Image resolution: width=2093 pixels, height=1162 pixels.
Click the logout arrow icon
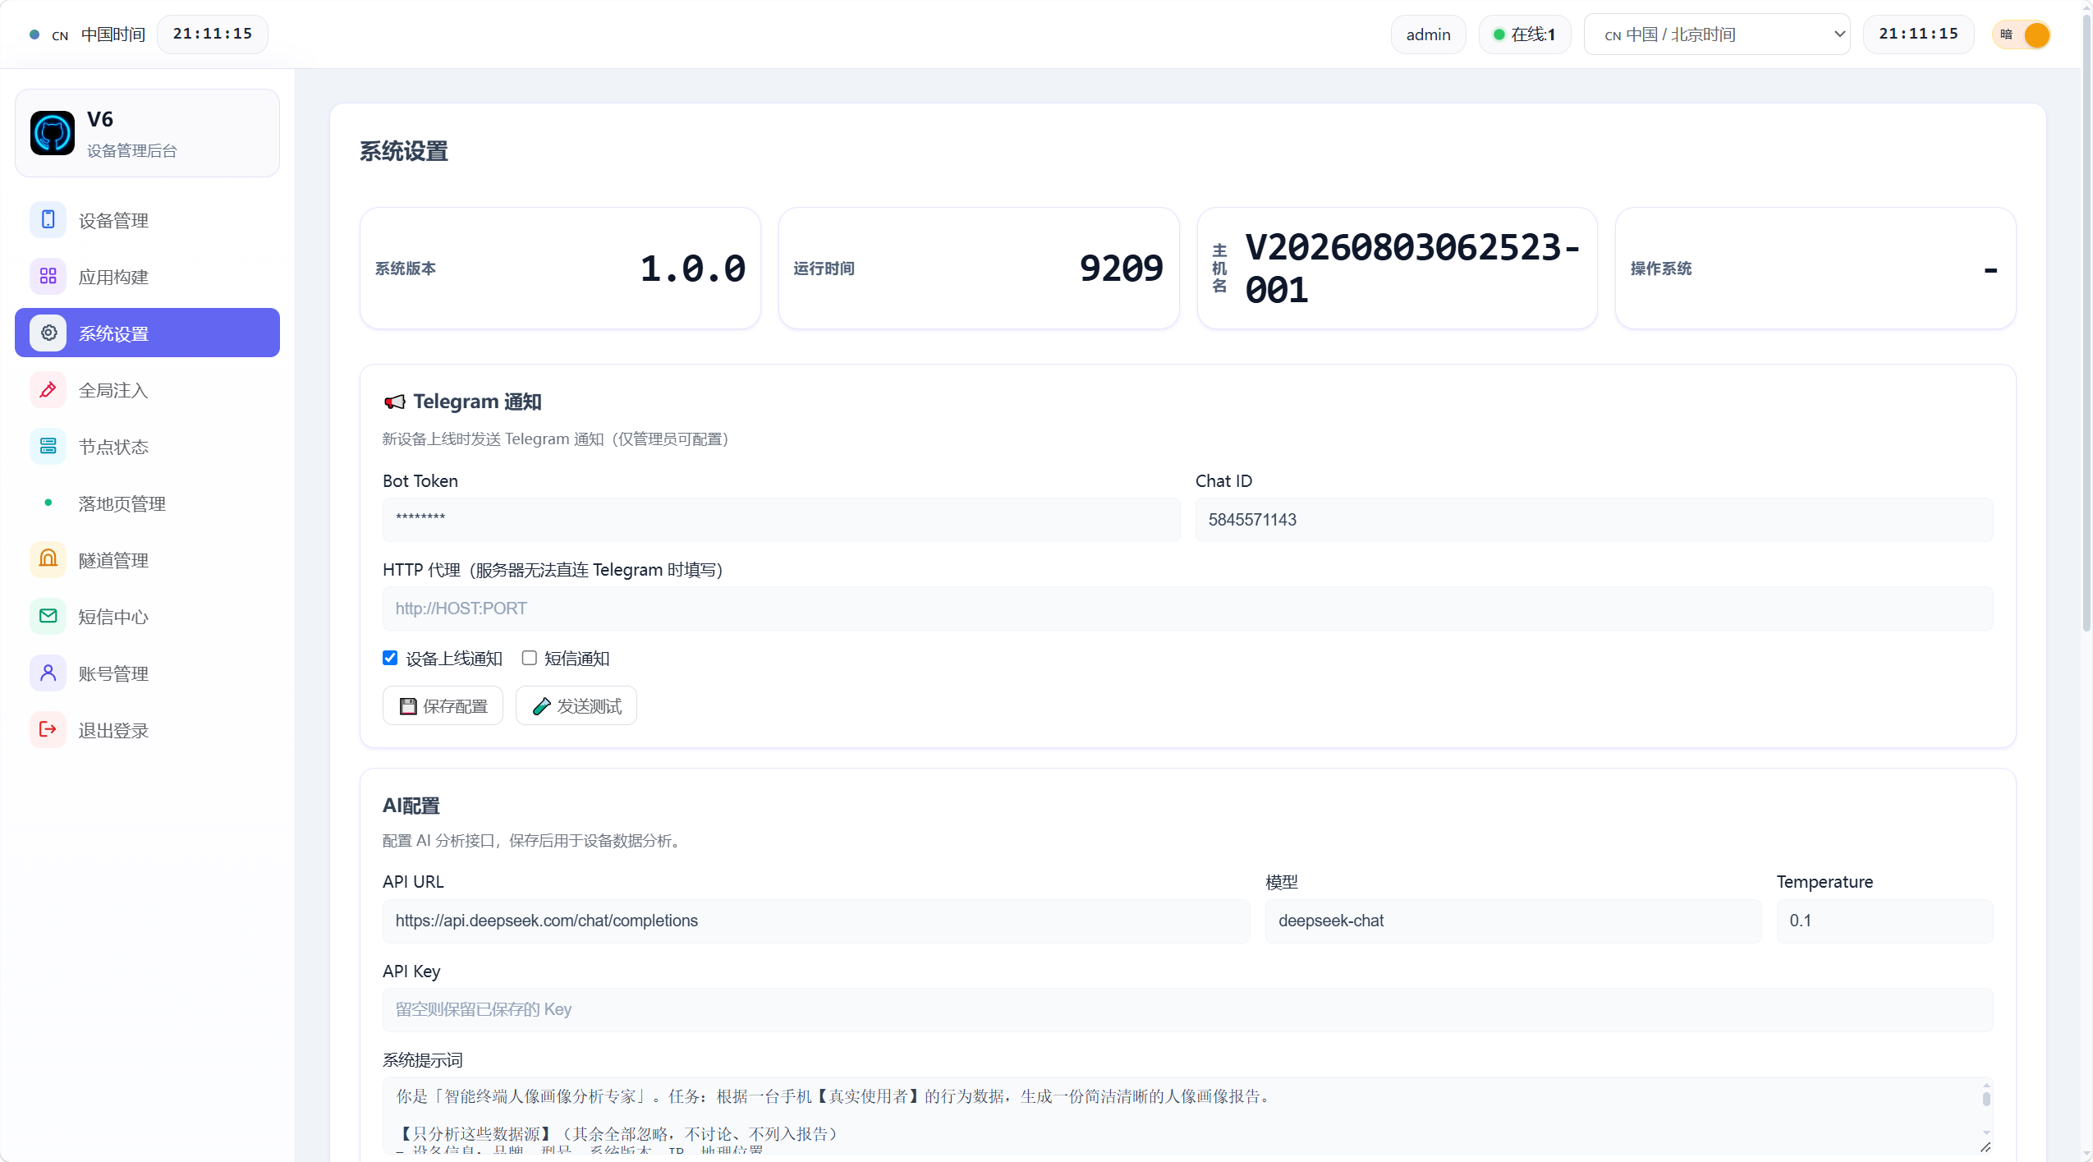[x=48, y=730]
